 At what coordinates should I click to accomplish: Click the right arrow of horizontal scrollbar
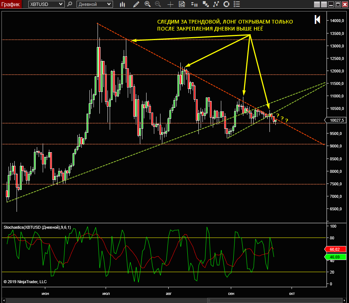coord(345,300)
